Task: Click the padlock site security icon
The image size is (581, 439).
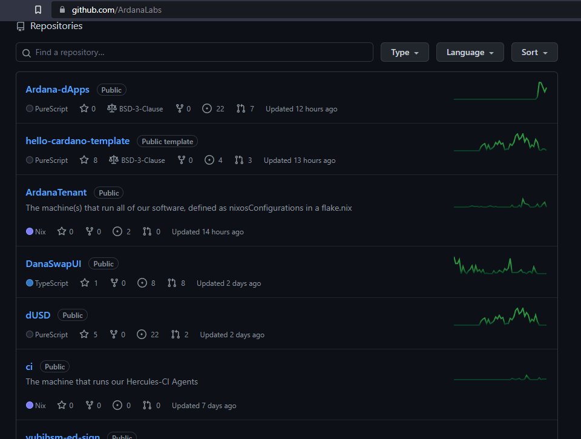Action: [62, 10]
